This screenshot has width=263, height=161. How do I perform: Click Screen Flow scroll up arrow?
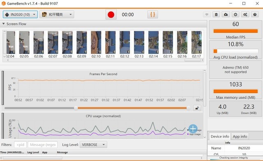5,32
